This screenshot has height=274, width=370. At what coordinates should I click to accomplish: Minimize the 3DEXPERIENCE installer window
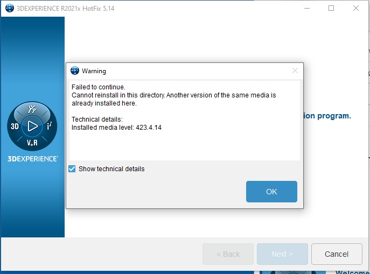coord(307,8)
